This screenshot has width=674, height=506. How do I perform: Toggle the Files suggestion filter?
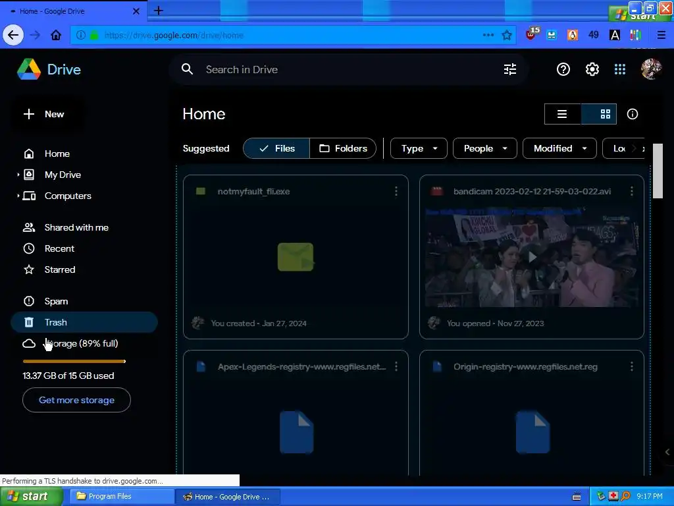(x=276, y=148)
